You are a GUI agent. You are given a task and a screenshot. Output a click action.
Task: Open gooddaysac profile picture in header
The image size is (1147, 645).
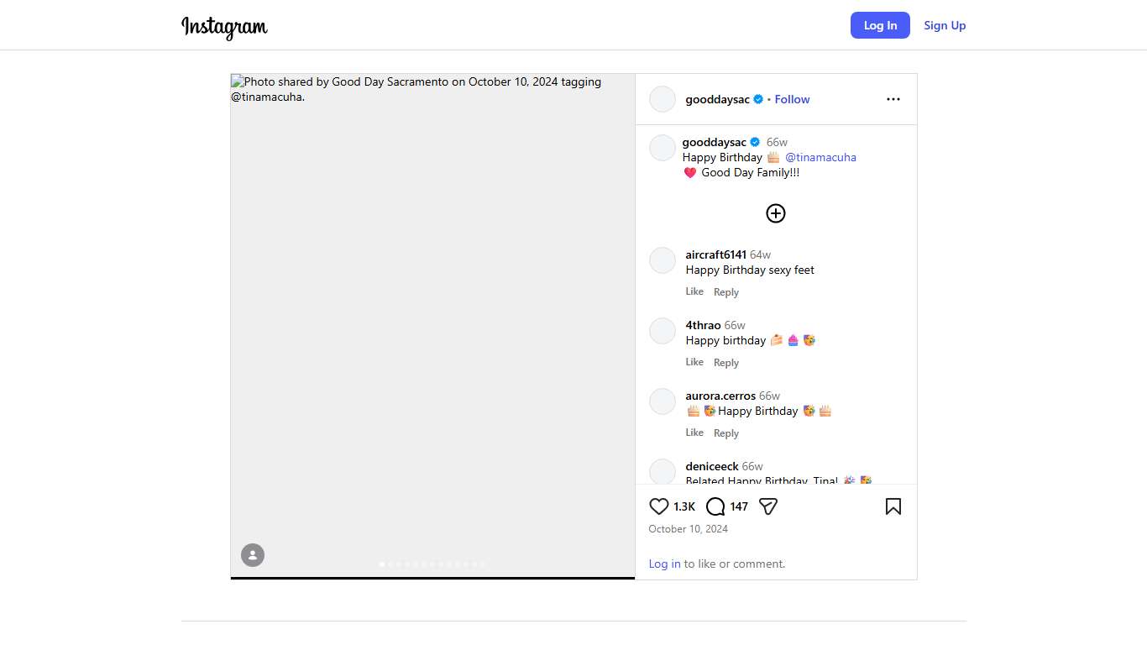[663, 99]
